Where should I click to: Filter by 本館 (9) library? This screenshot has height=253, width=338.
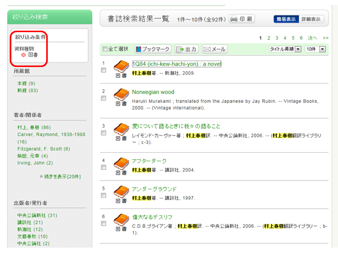tap(26, 84)
